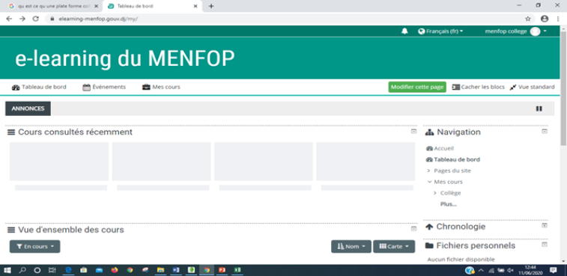The width and height of the screenshot is (567, 276).
Task: Click the help globe tray icon
Action: click(x=470, y=270)
